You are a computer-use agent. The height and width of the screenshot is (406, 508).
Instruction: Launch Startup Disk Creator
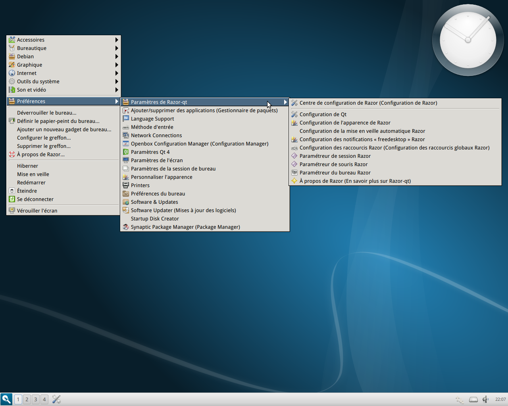point(205,218)
